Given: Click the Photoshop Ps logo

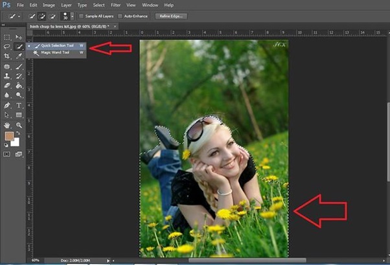Looking at the screenshot, I should click(x=6, y=5).
